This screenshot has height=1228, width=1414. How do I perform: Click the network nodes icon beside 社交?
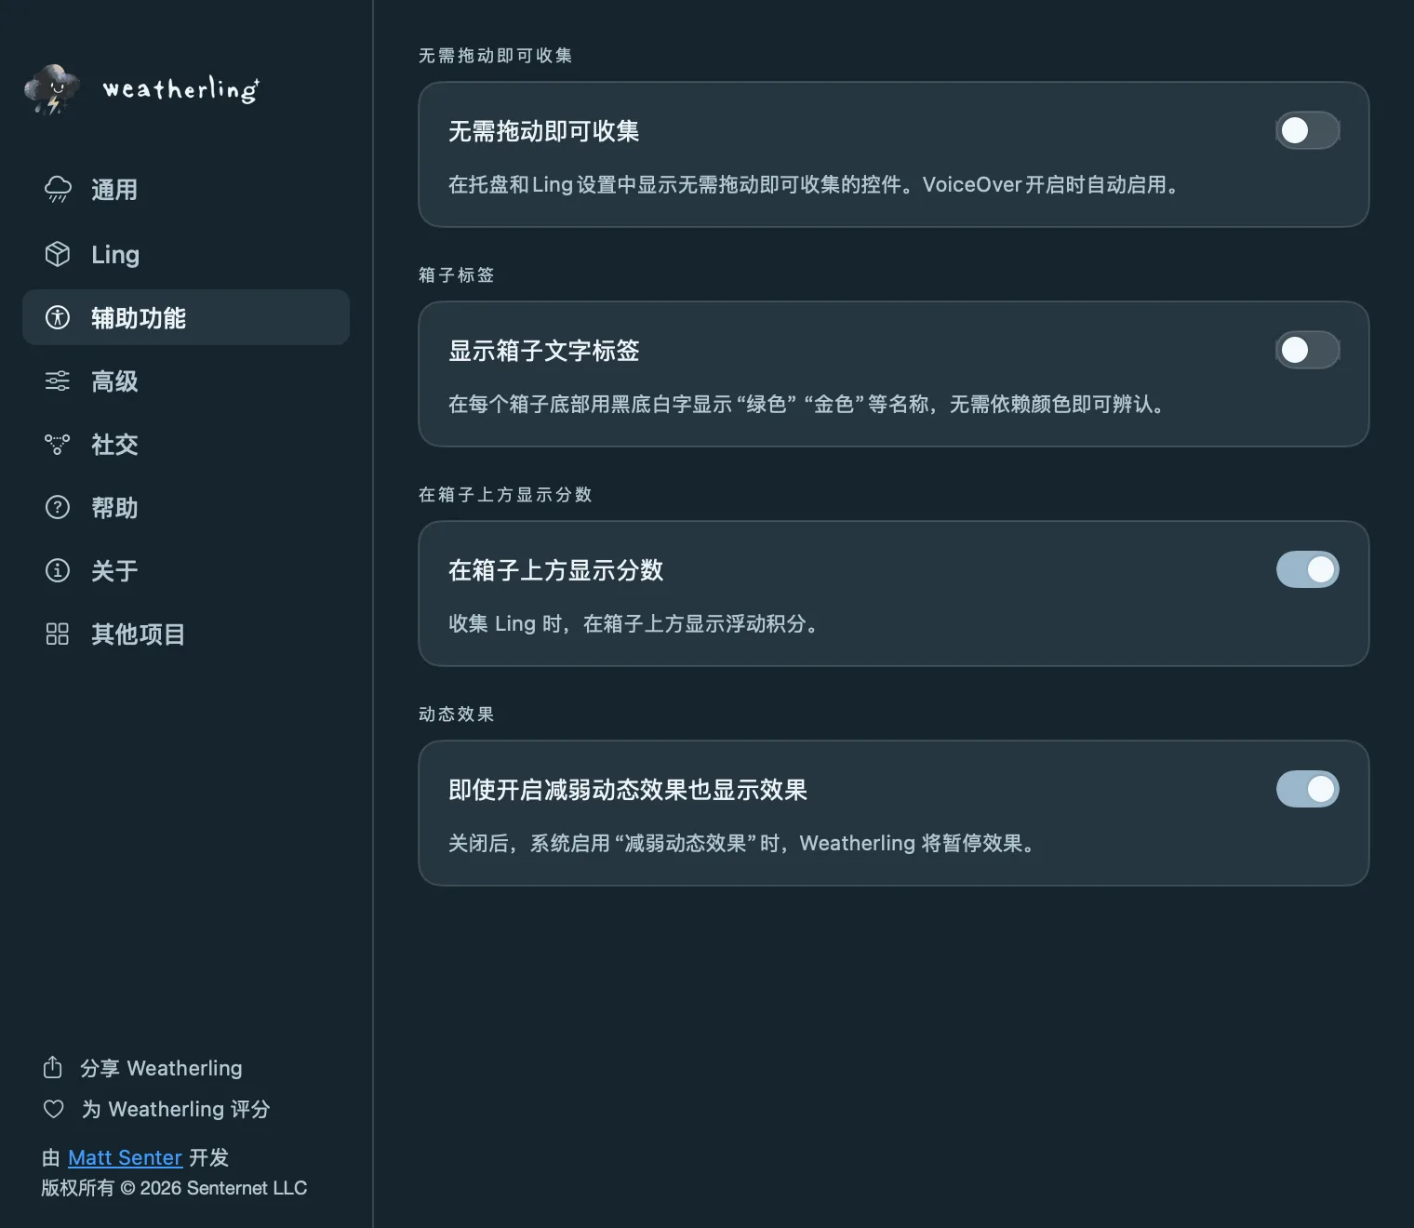58,444
